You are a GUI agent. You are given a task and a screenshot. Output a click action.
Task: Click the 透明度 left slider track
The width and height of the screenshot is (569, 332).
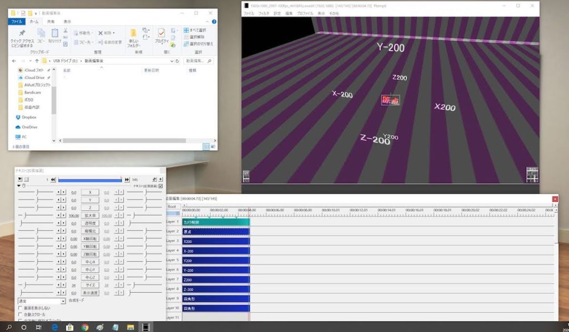coord(36,223)
